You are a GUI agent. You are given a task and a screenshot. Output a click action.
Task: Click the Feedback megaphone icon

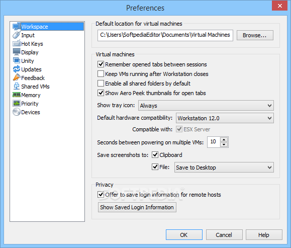point(17,77)
